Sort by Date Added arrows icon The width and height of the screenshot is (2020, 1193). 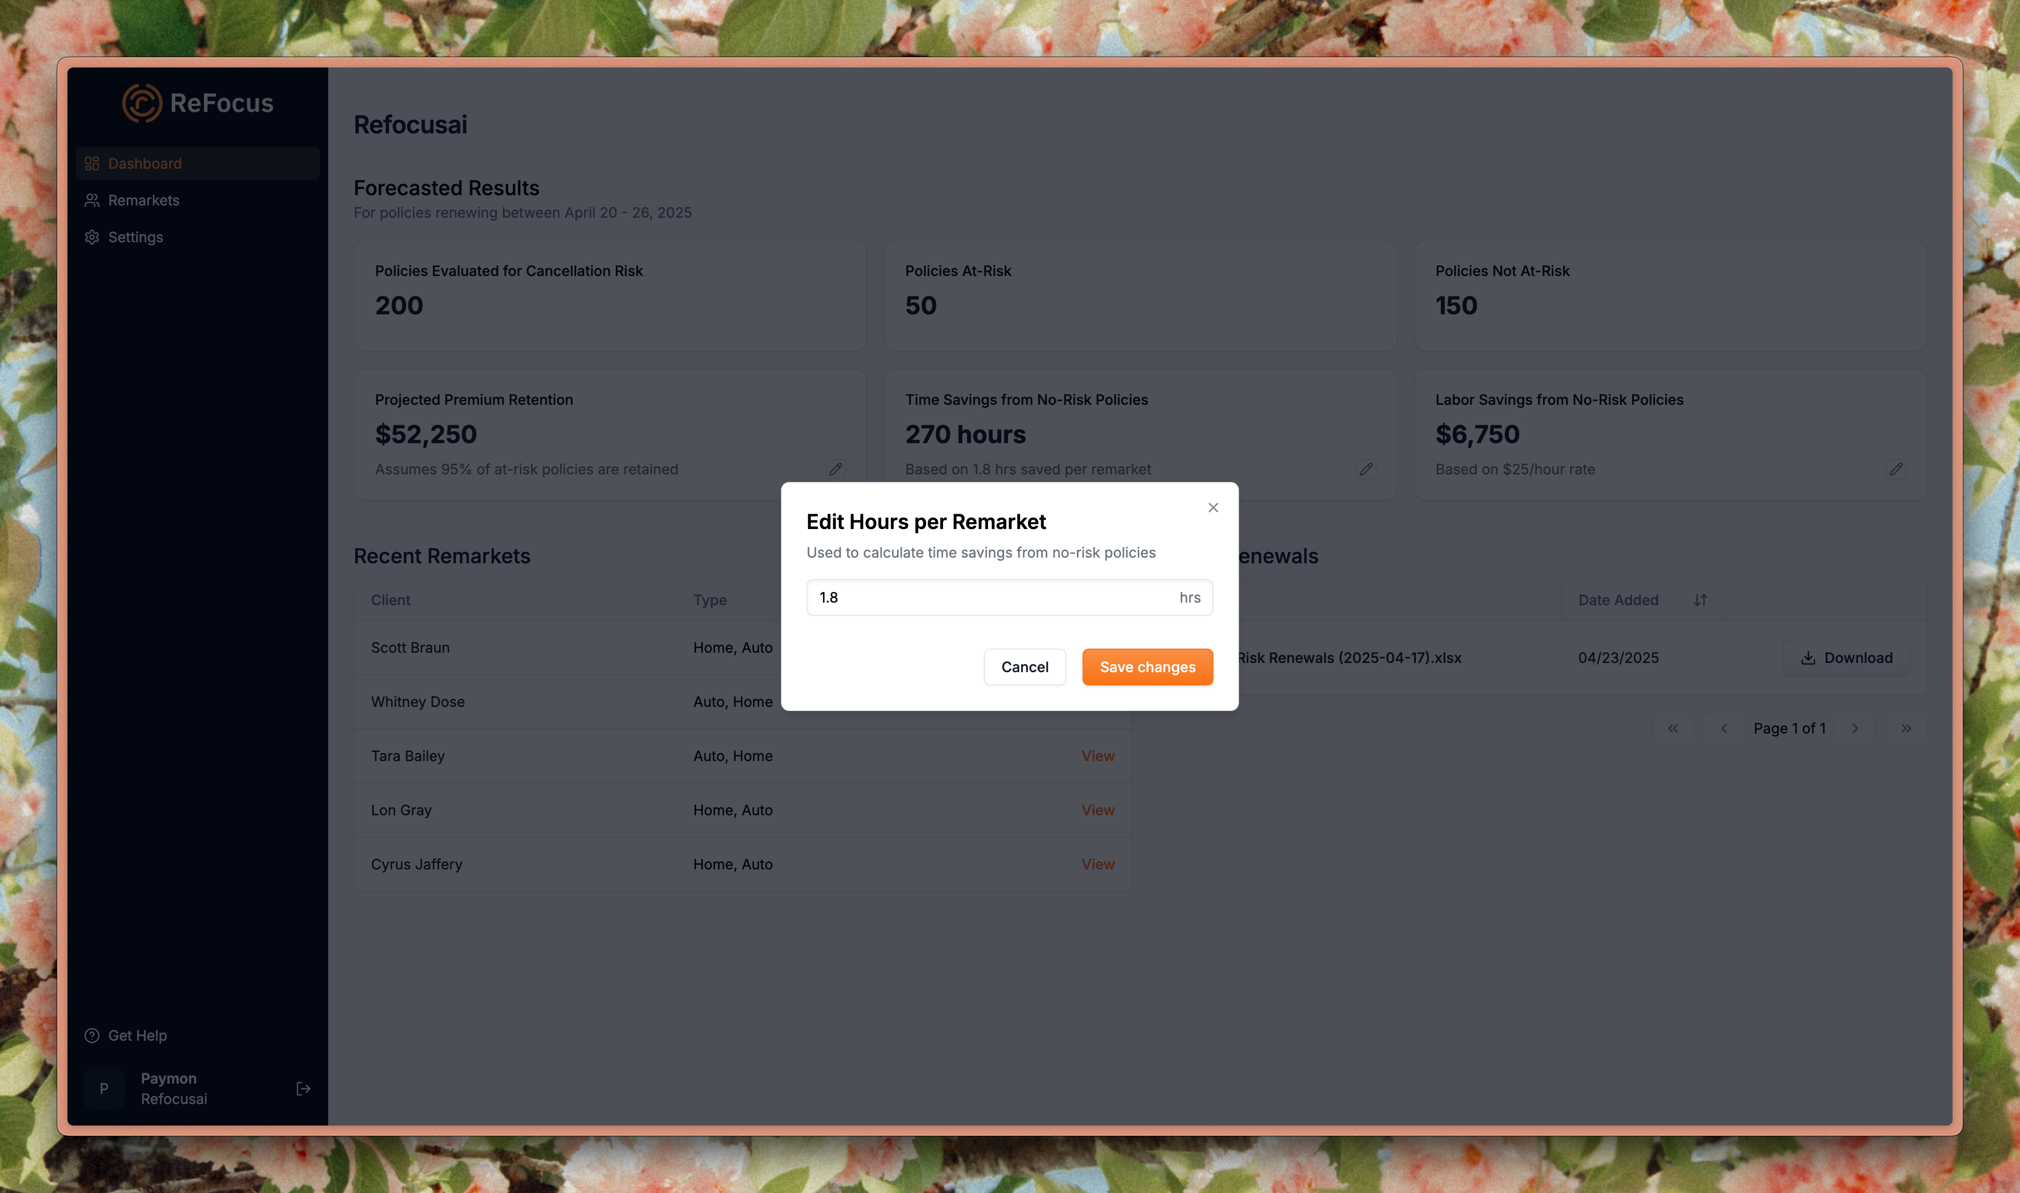[x=1700, y=600]
